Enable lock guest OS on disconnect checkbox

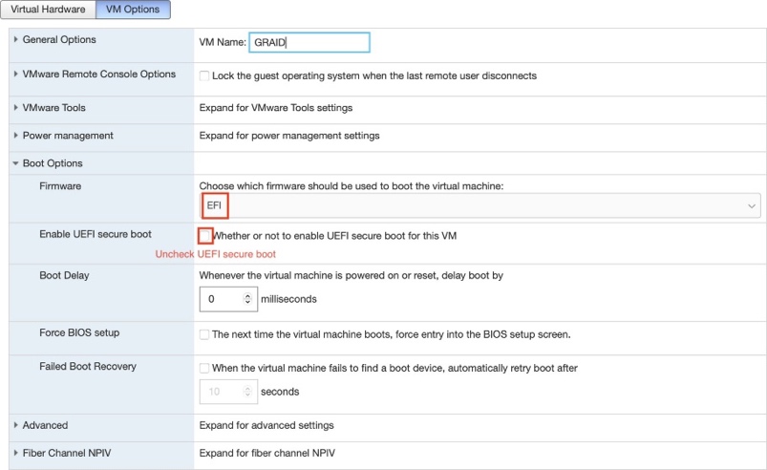pos(204,75)
